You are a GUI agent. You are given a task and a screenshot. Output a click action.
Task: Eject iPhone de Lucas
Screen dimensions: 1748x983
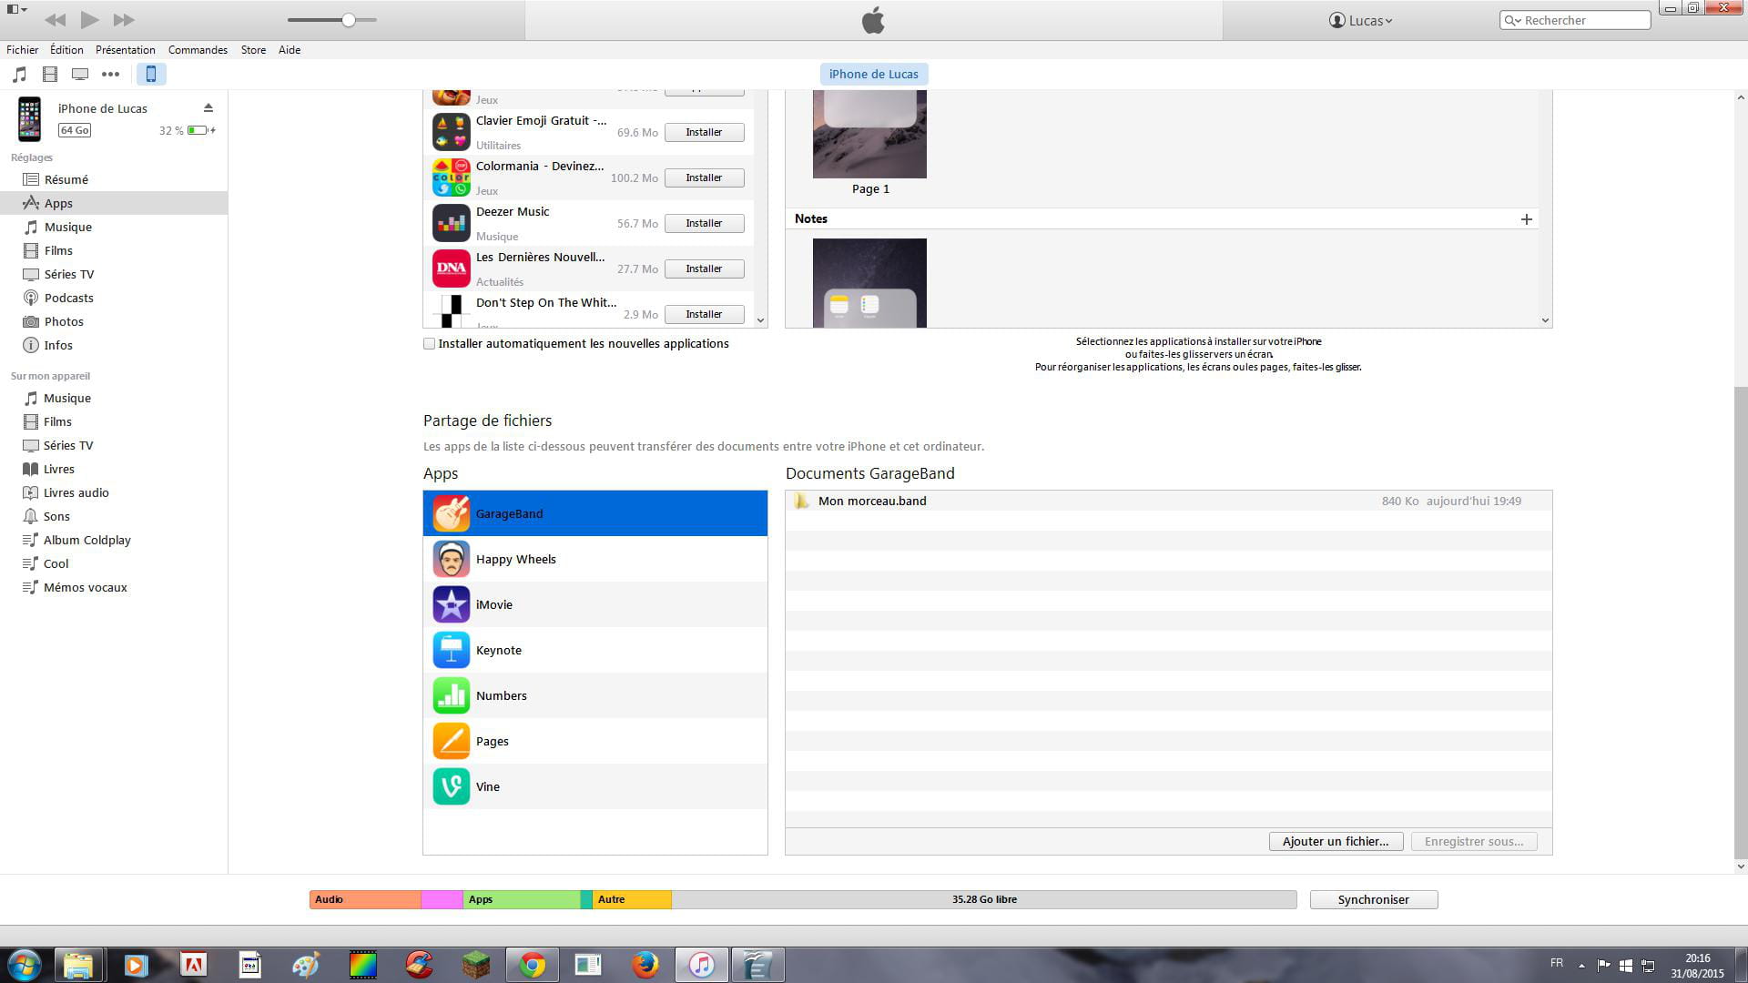coord(208,107)
